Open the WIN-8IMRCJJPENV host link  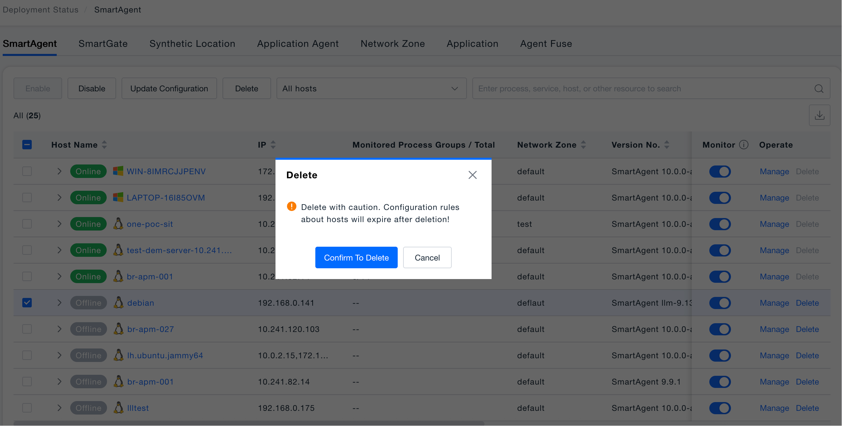tap(166, 172)
